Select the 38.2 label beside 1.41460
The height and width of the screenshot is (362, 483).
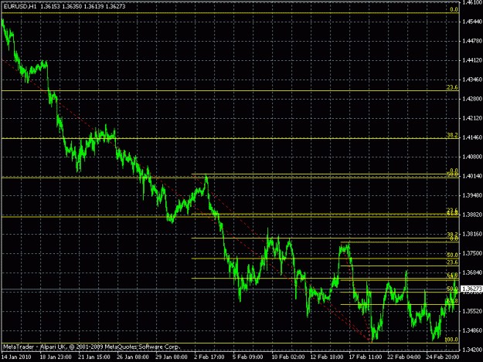tap(453, 135)
